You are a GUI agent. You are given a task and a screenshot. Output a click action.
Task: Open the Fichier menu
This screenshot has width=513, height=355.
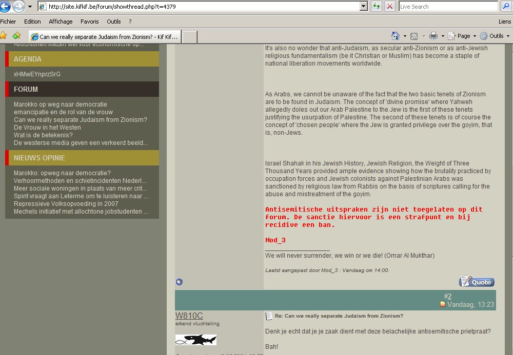coord(8,22)
